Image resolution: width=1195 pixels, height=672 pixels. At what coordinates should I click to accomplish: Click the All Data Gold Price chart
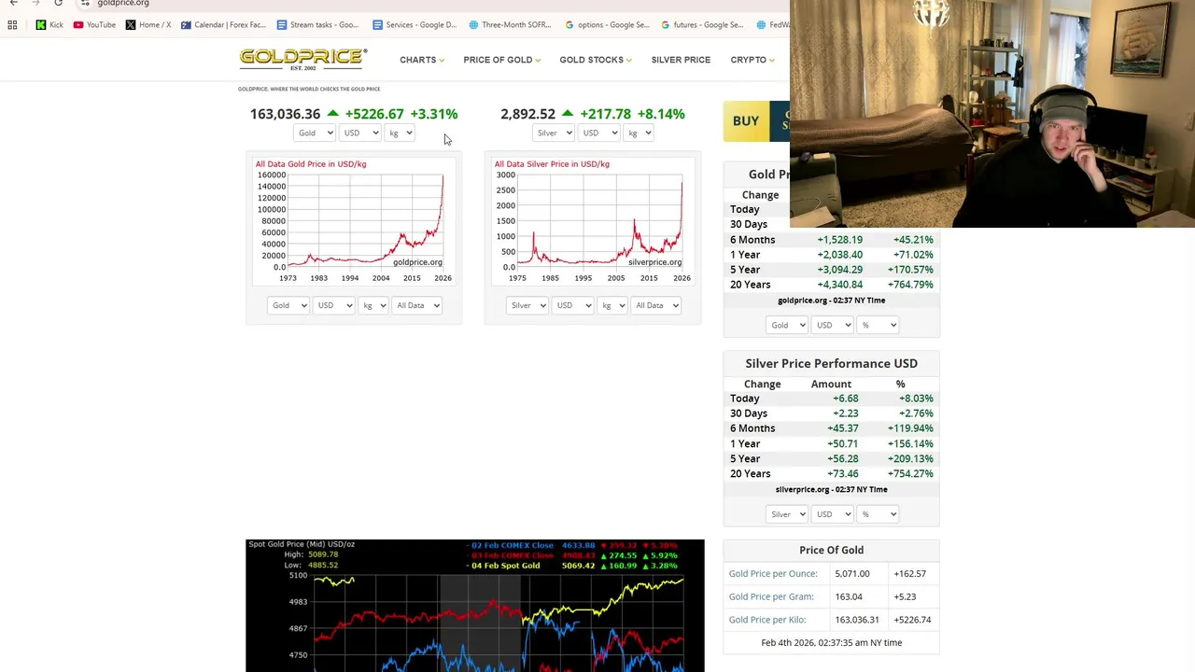(354, 221)
